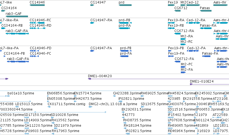Click the CG34164-PB protein arrow
The height and width of the screenshot is (135, 229).
point(5,56)
